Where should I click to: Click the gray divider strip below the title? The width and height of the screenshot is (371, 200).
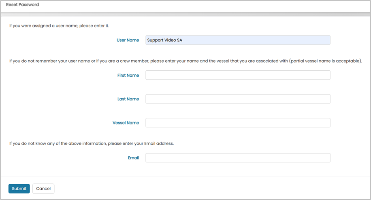point(185,14)
